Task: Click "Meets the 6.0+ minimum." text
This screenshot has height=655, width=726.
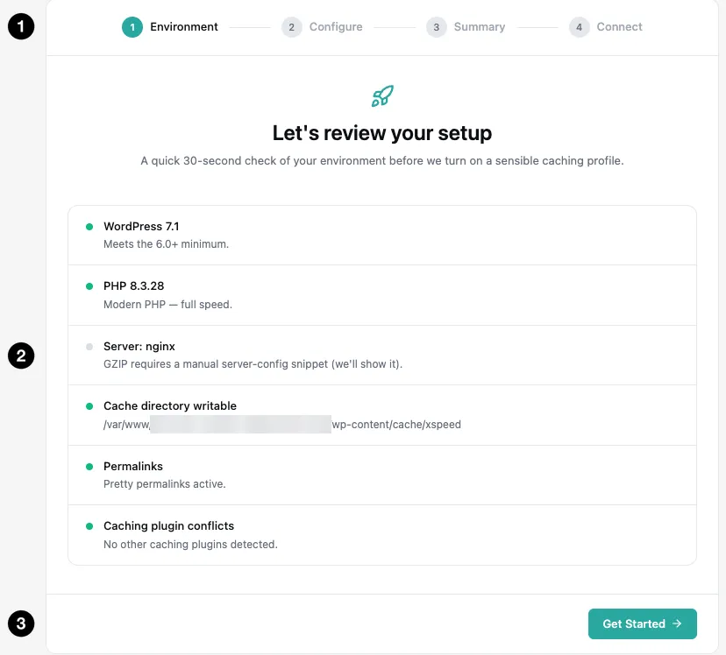Action: [167, 244]
